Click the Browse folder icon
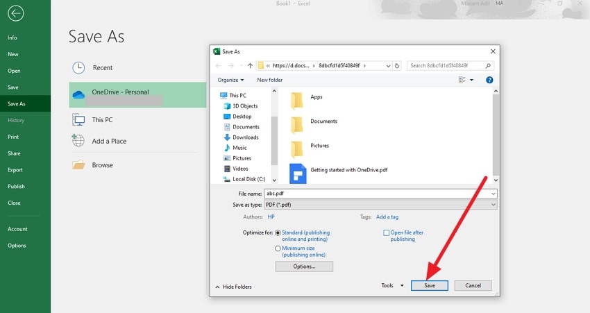Screen dimensions: 590x313 (x=78, y=164)
